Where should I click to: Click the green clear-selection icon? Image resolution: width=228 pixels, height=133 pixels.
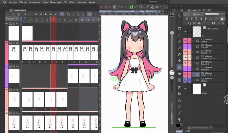click(x=131, y=7)
